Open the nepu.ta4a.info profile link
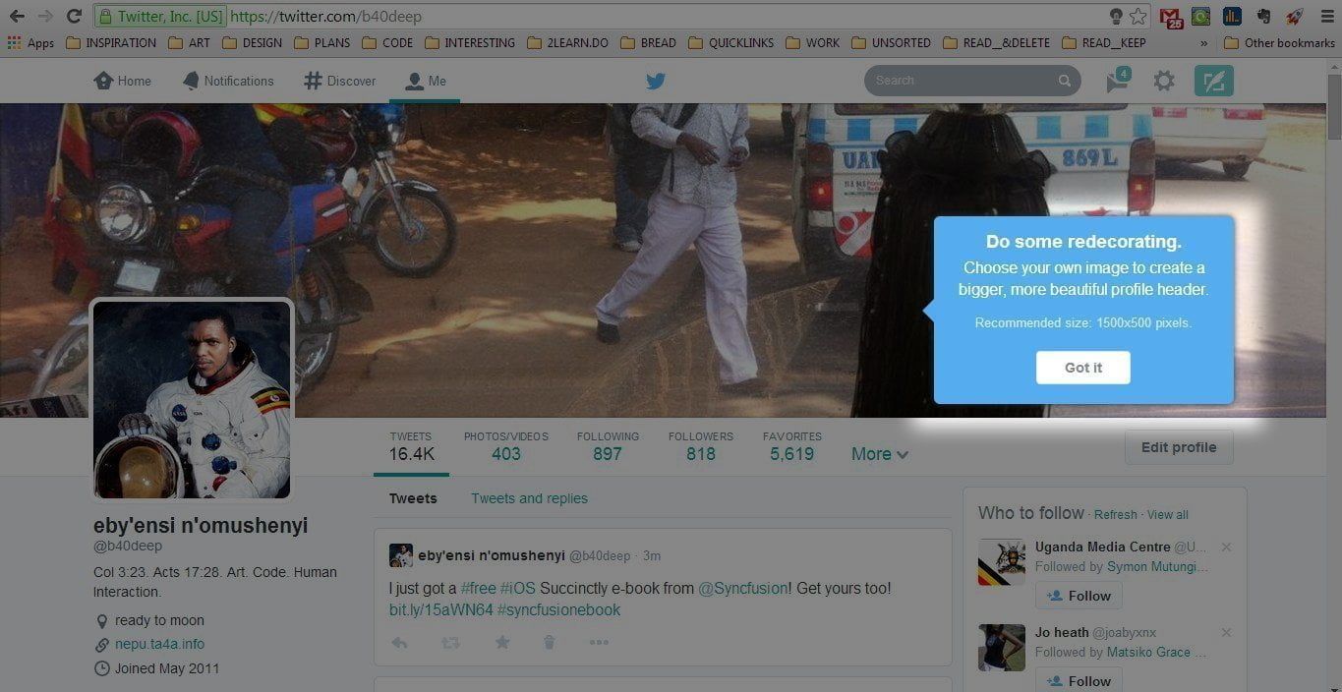This screenshot has height=692, width=1342. click(x=159, y=645)
